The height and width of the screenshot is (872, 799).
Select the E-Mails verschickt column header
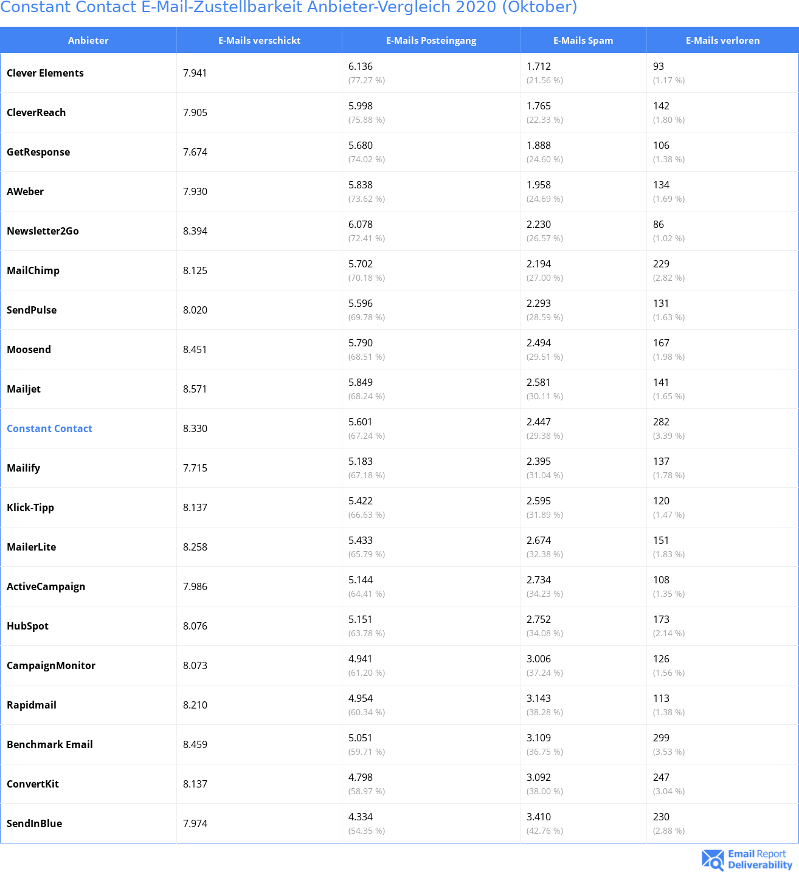click(x=260, y=40)
